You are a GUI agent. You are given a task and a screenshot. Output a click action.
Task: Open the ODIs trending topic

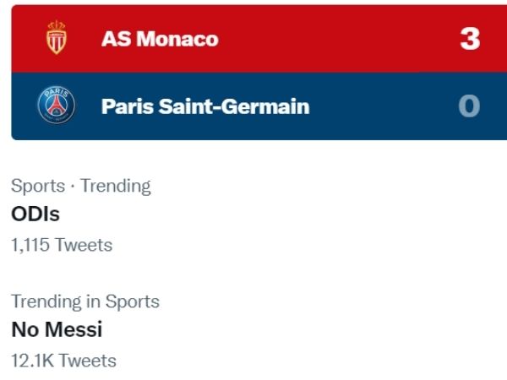pyautogui.click(x=35, y=214)
